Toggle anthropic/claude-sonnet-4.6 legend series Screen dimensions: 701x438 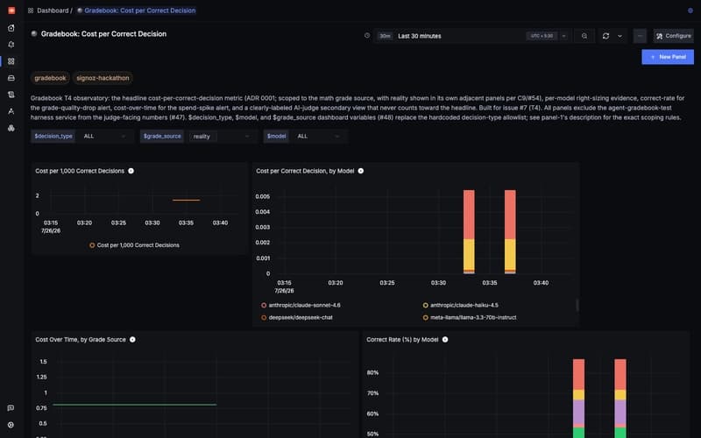tap(301, 305)
